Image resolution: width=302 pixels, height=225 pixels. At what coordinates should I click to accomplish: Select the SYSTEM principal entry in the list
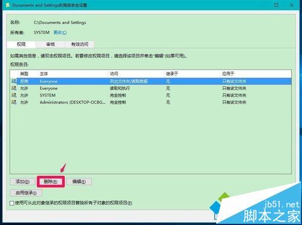pyautogui.click(x=48, y=95)
